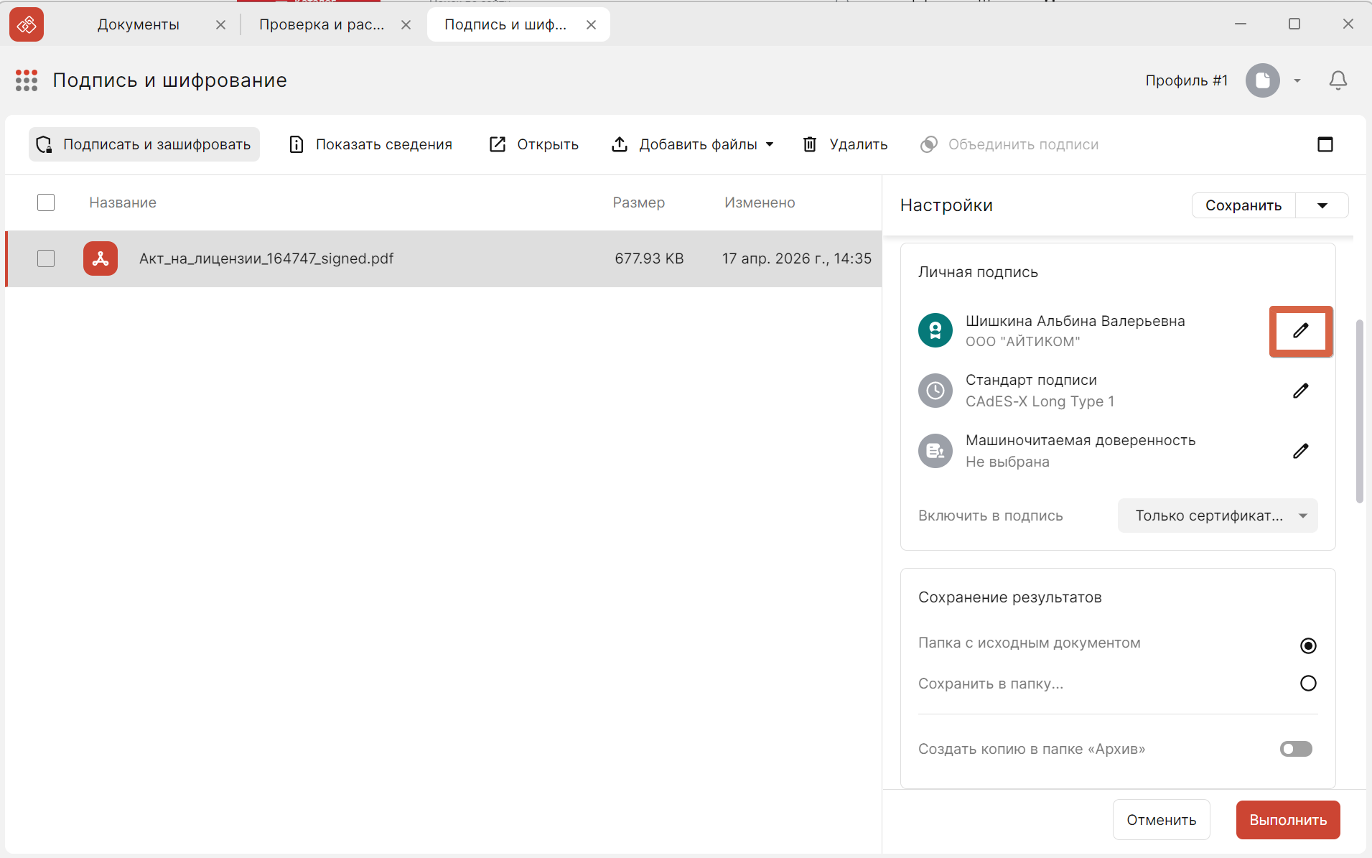The width and height of the screenshot is (1372, 858).
Task: Click the red Выполнить button
Action: 1288,820
